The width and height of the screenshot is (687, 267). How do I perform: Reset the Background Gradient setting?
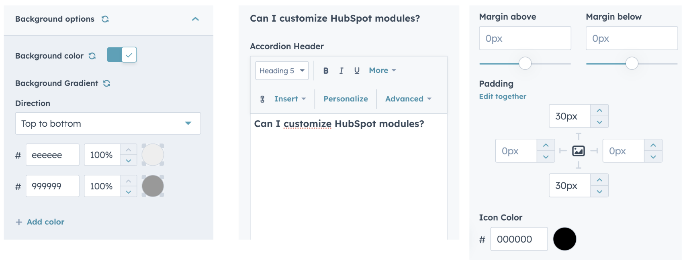click(x=107, y=83)
